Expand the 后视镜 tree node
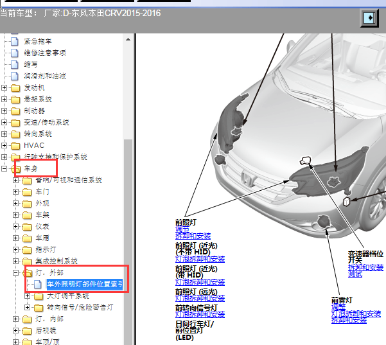The width and height of the screenshot is (386, 345). pyautogui.click(x=16, y=331)
